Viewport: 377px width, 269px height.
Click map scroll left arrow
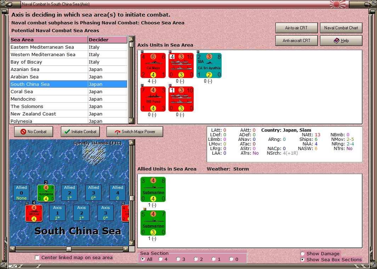[x=12, y=249]
